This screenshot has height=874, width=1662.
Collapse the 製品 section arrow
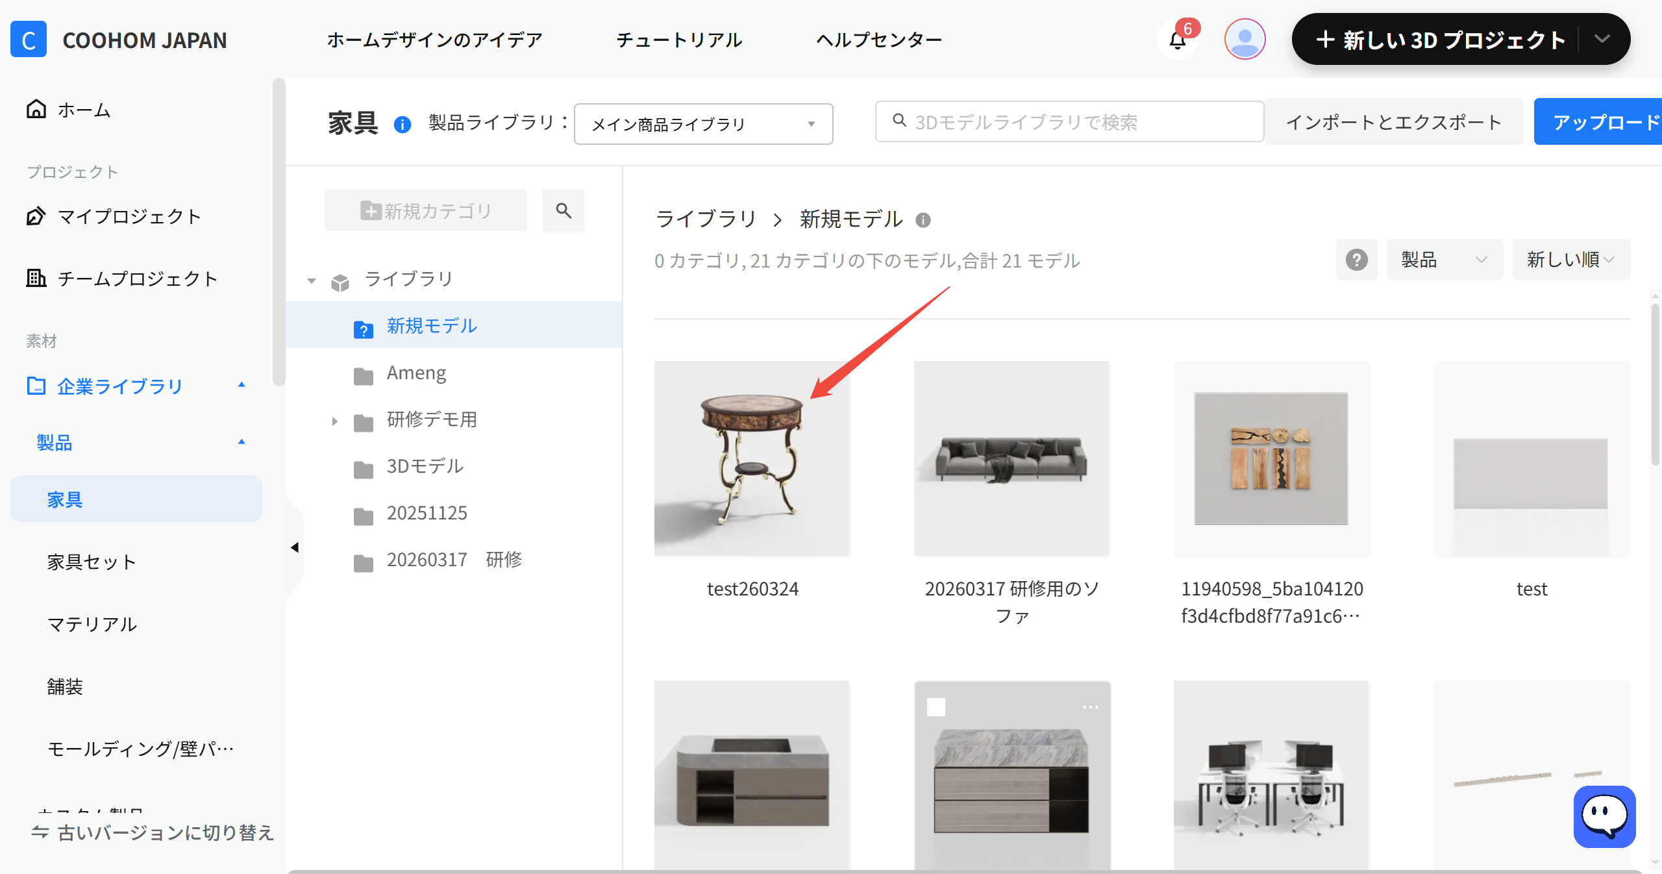pos(242,442)
